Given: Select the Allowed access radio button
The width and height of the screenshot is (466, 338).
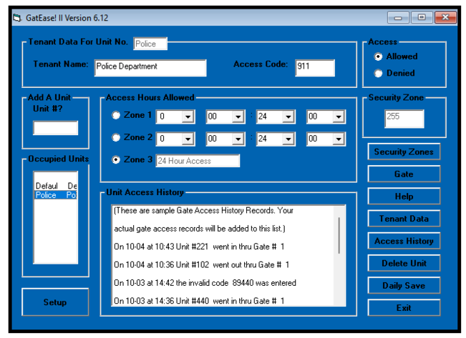Looking at the screenshot, I should pyautogui.click(x=379, y=56).
